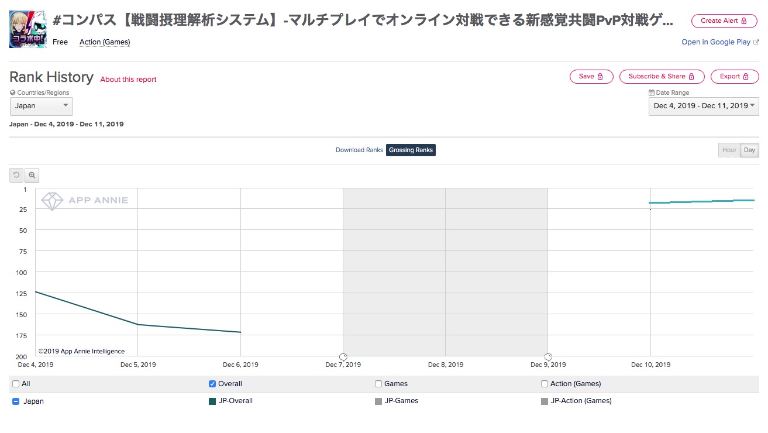768x433 pixels.
Task: Click the Action (Games) category link
Action: tap(105, 42)
